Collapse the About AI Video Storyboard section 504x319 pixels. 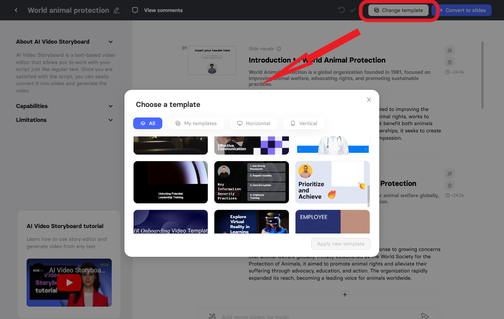(x=111, y=42)
